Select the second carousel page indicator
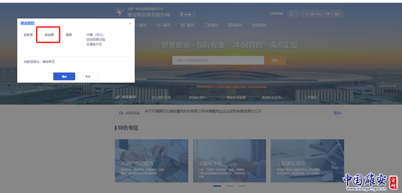 (230, 186)
